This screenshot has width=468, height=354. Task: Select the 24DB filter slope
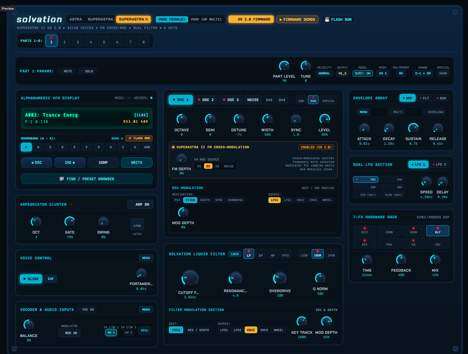[331, 254]
